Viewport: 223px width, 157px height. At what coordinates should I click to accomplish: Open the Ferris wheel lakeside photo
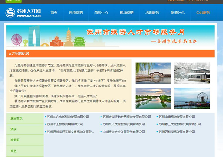pos(192,98)
